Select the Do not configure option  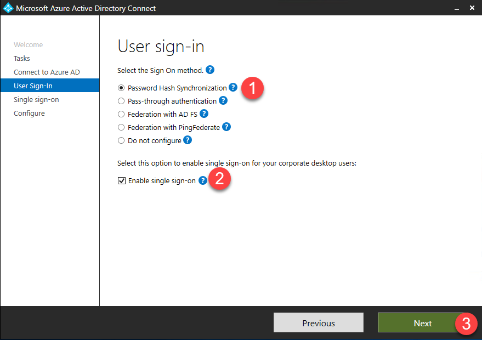121,140
